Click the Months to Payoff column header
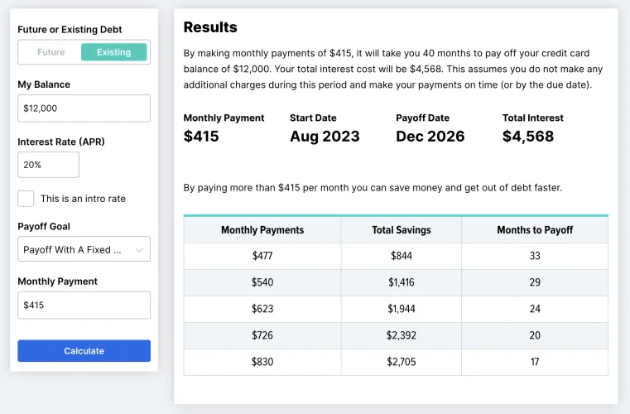 535,230
